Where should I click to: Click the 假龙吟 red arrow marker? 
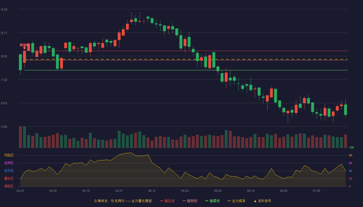(x=24, y=48)
